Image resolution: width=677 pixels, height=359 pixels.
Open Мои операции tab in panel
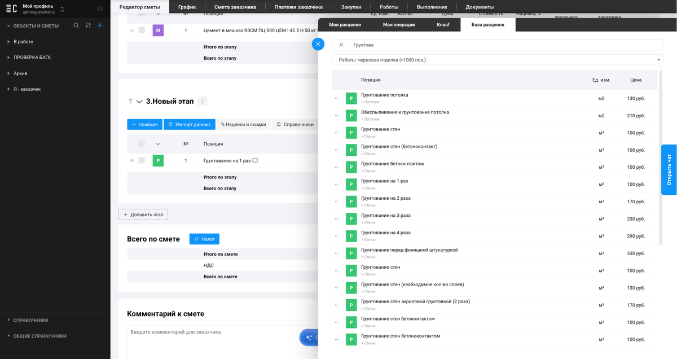(399, 25)
